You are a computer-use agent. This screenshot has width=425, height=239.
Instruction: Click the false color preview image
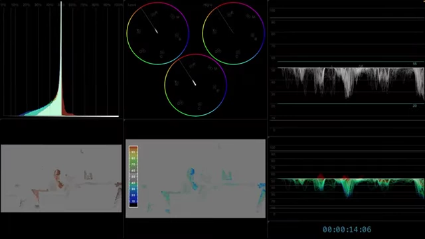click(195, 179)
